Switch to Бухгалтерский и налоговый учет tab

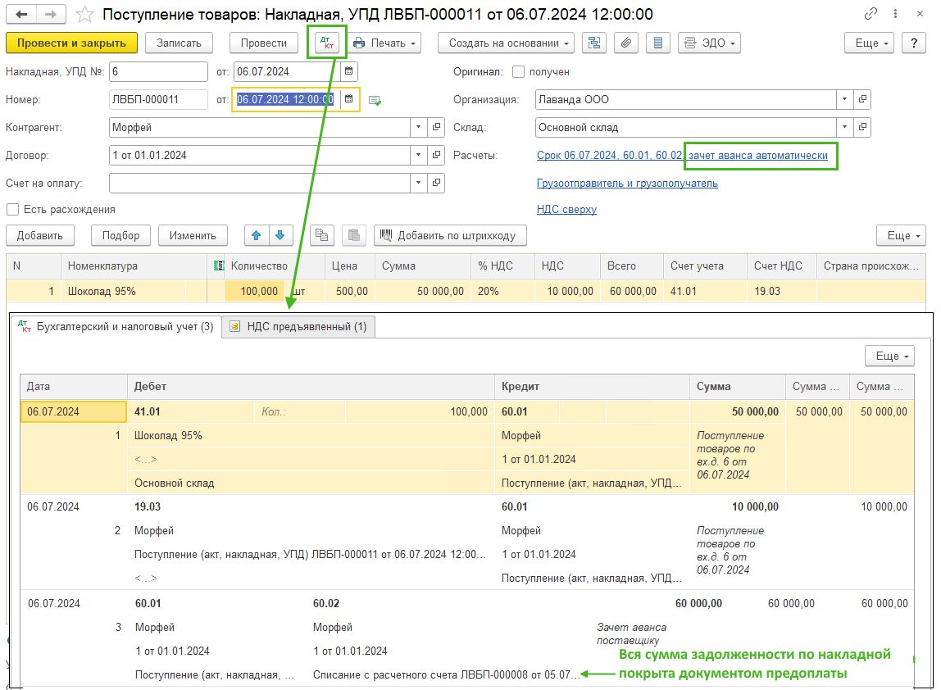(x=116, y=326)
